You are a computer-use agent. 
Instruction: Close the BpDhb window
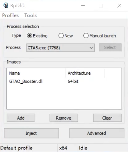point(119,6)
